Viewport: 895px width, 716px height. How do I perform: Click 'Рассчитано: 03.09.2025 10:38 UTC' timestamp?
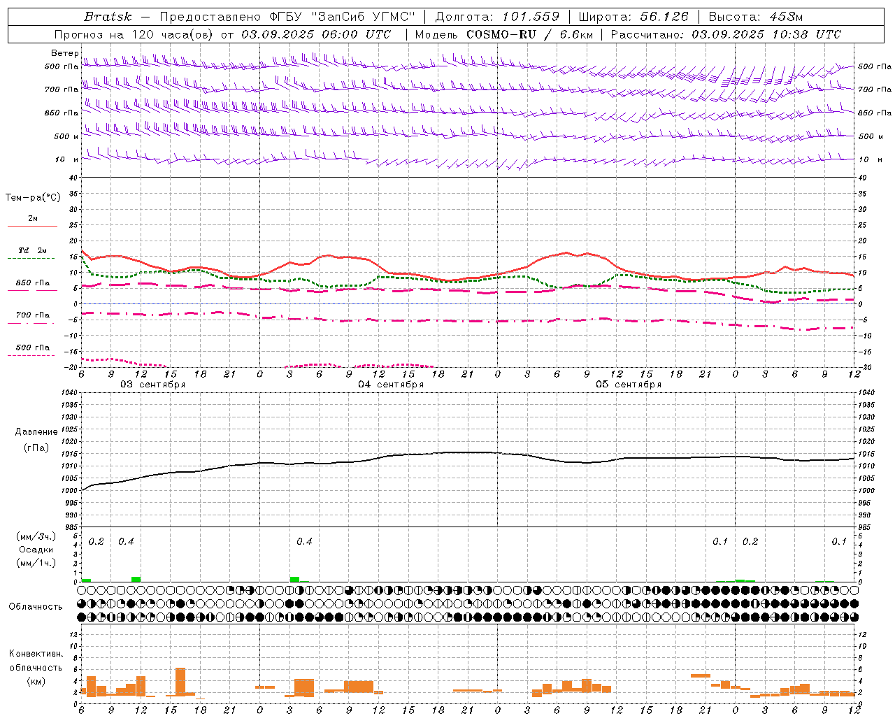pos(726,34)
